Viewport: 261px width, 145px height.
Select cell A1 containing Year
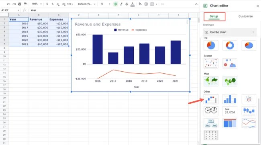point(19,20)
